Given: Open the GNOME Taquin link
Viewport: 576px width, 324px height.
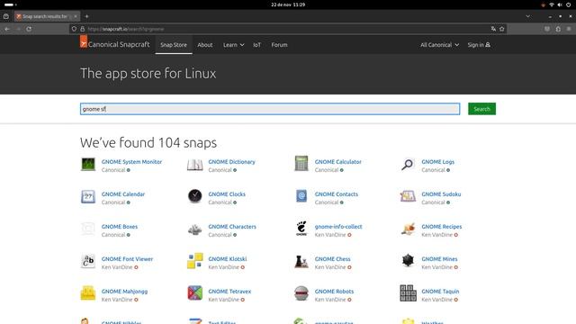Looking at the screenshot, I should click(x=440, y=292).
